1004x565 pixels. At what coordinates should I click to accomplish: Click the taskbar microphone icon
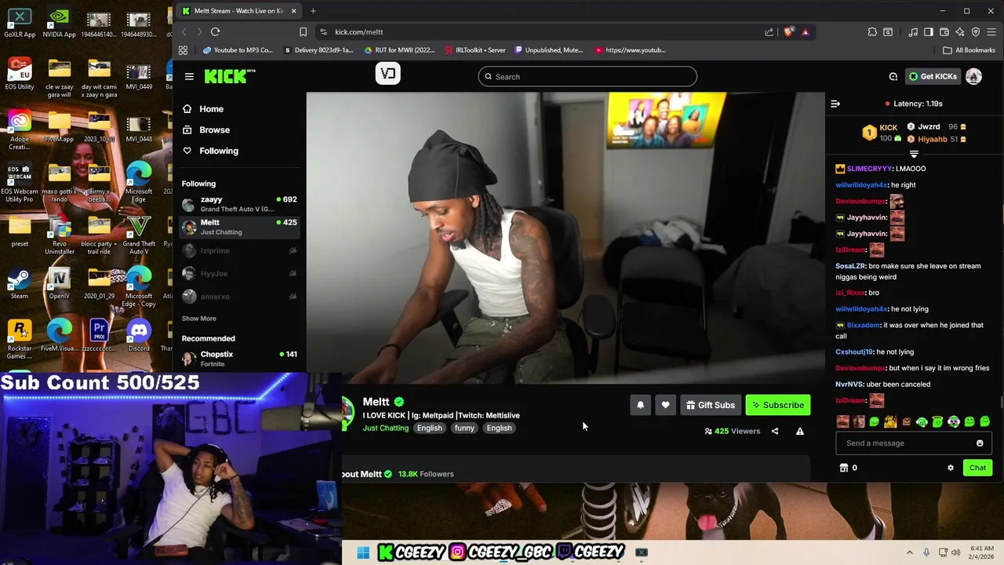926,552
